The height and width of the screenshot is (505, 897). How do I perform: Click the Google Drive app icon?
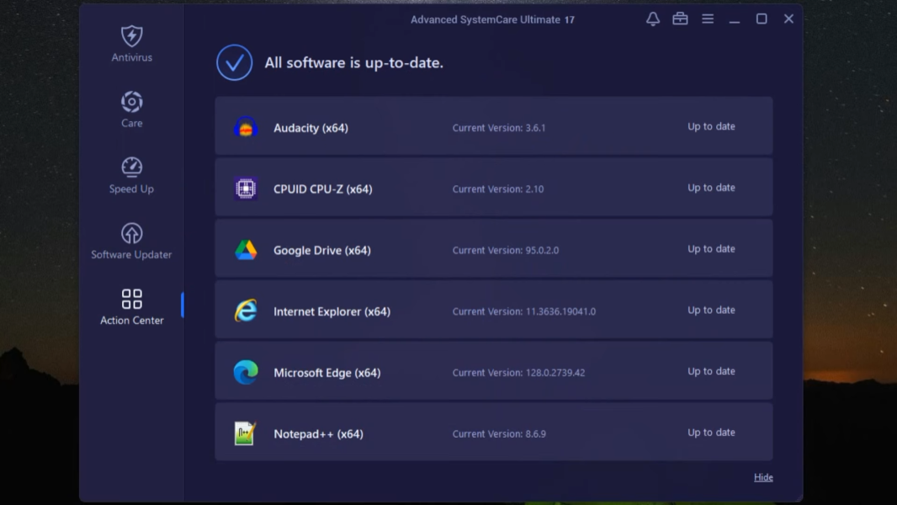(x=246, y=250)
